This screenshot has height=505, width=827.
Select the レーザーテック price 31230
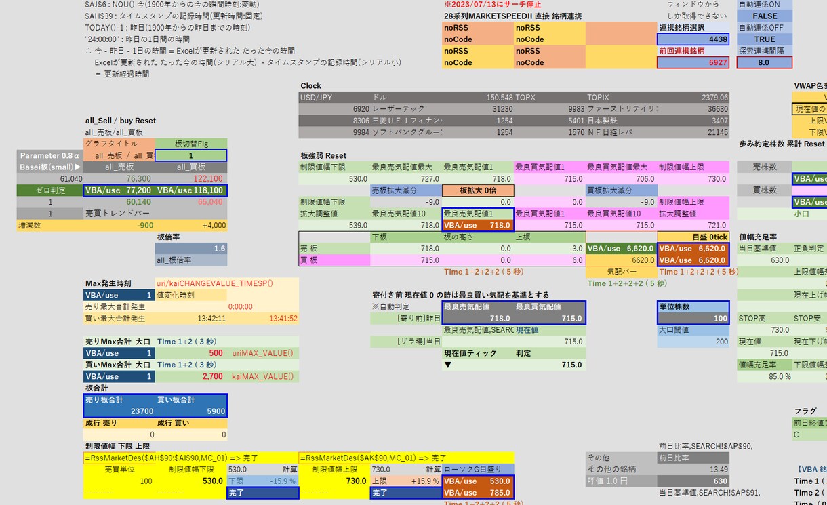click(x=478, y=109)
